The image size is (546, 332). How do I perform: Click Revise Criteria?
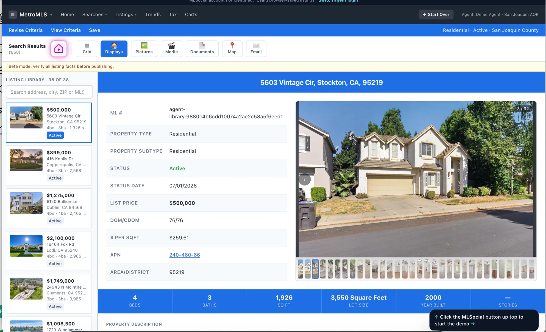click(x=25, y=30)
